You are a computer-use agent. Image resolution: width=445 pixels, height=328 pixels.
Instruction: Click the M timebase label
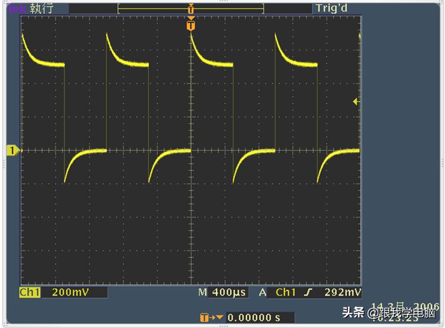click(203, 292)
